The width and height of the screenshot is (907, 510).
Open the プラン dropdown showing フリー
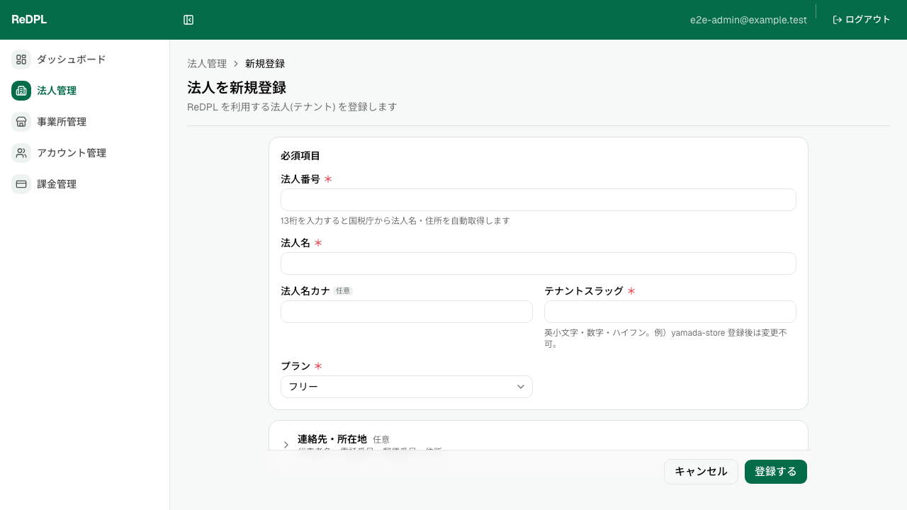point(407,387)
